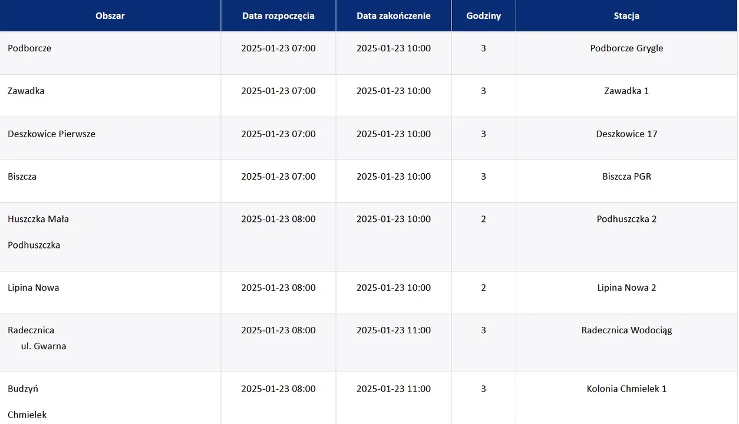The width and height of the screenshot is (739, 424).
Task: Click the Data rozpoczęcia column header
Action: point(278,16)
